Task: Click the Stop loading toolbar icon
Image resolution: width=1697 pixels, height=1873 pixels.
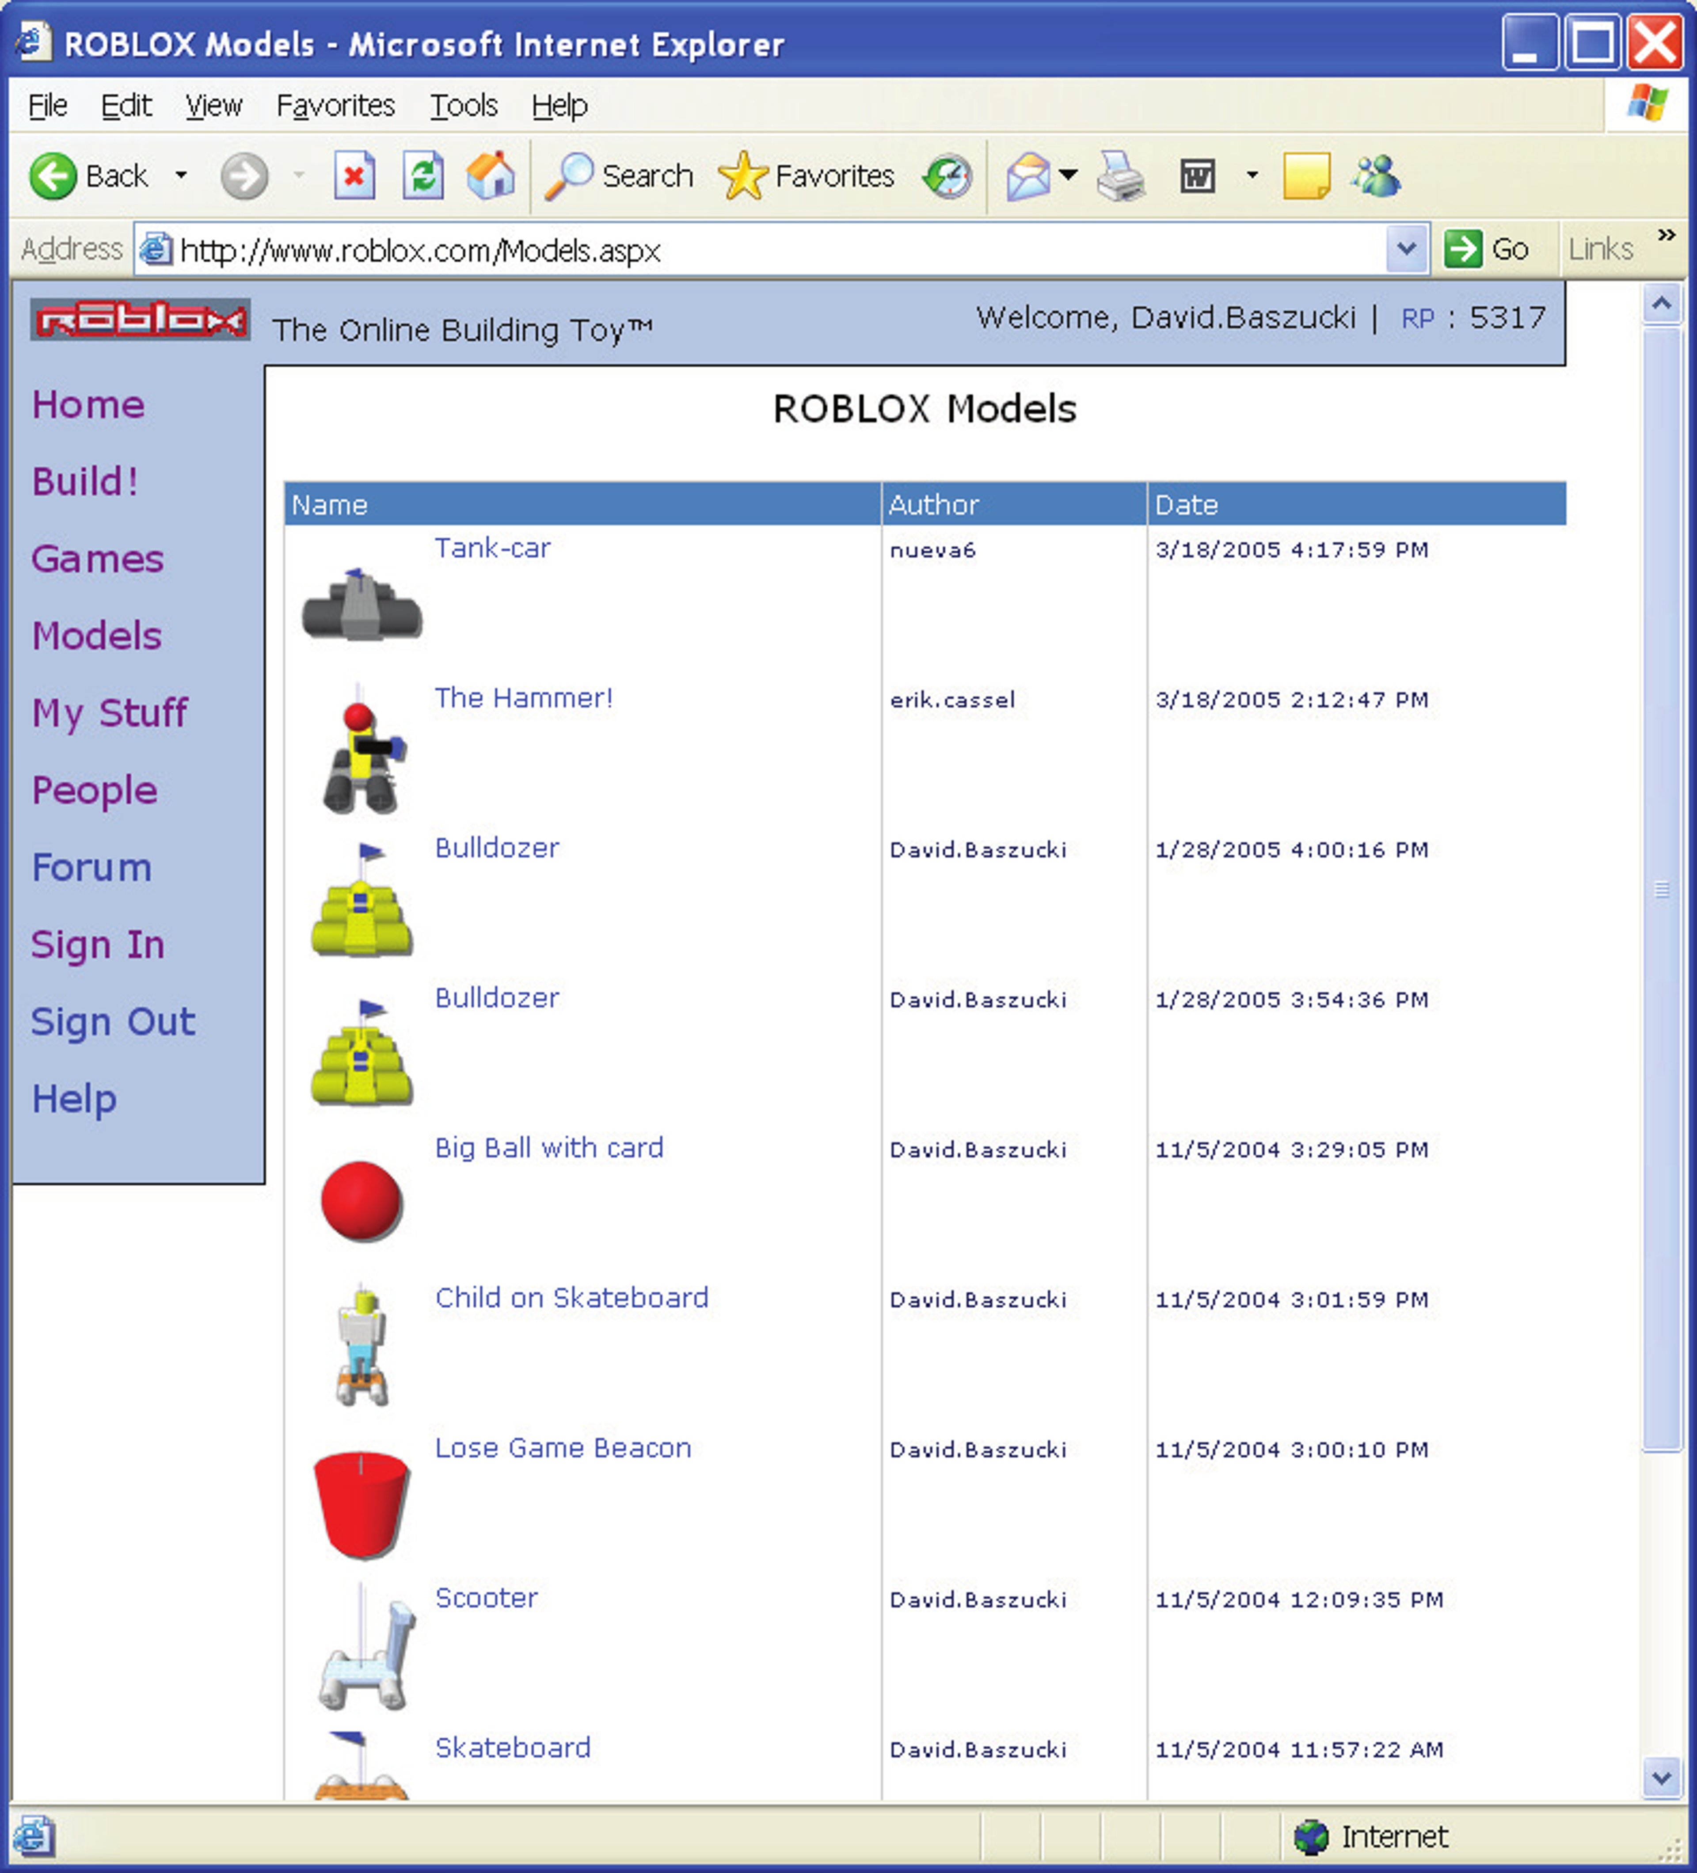Action: [354, 175]
